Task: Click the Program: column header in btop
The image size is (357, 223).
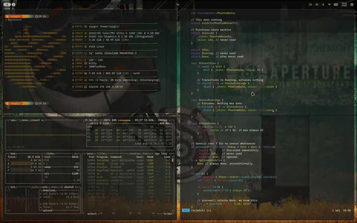Action: pyautogui.click(x=102, y=157)
